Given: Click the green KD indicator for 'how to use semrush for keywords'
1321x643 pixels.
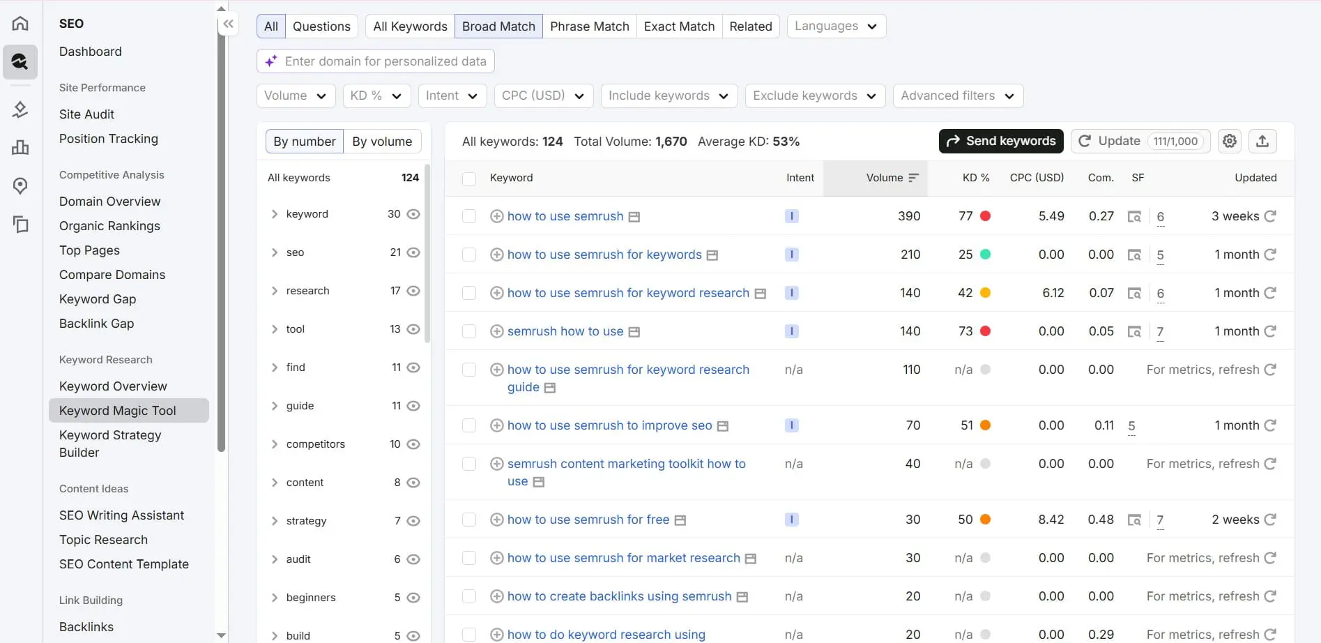Looking at the screenshot, I should tap(985, 255).
